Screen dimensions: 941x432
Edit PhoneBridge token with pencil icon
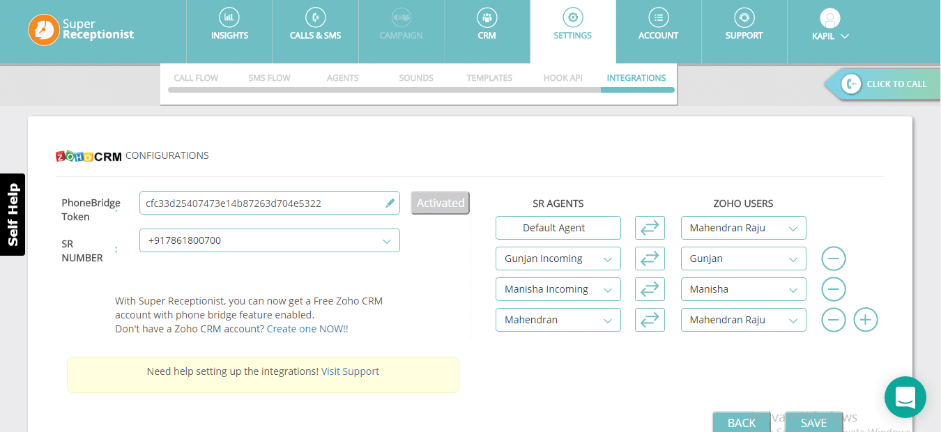point(390,203)
